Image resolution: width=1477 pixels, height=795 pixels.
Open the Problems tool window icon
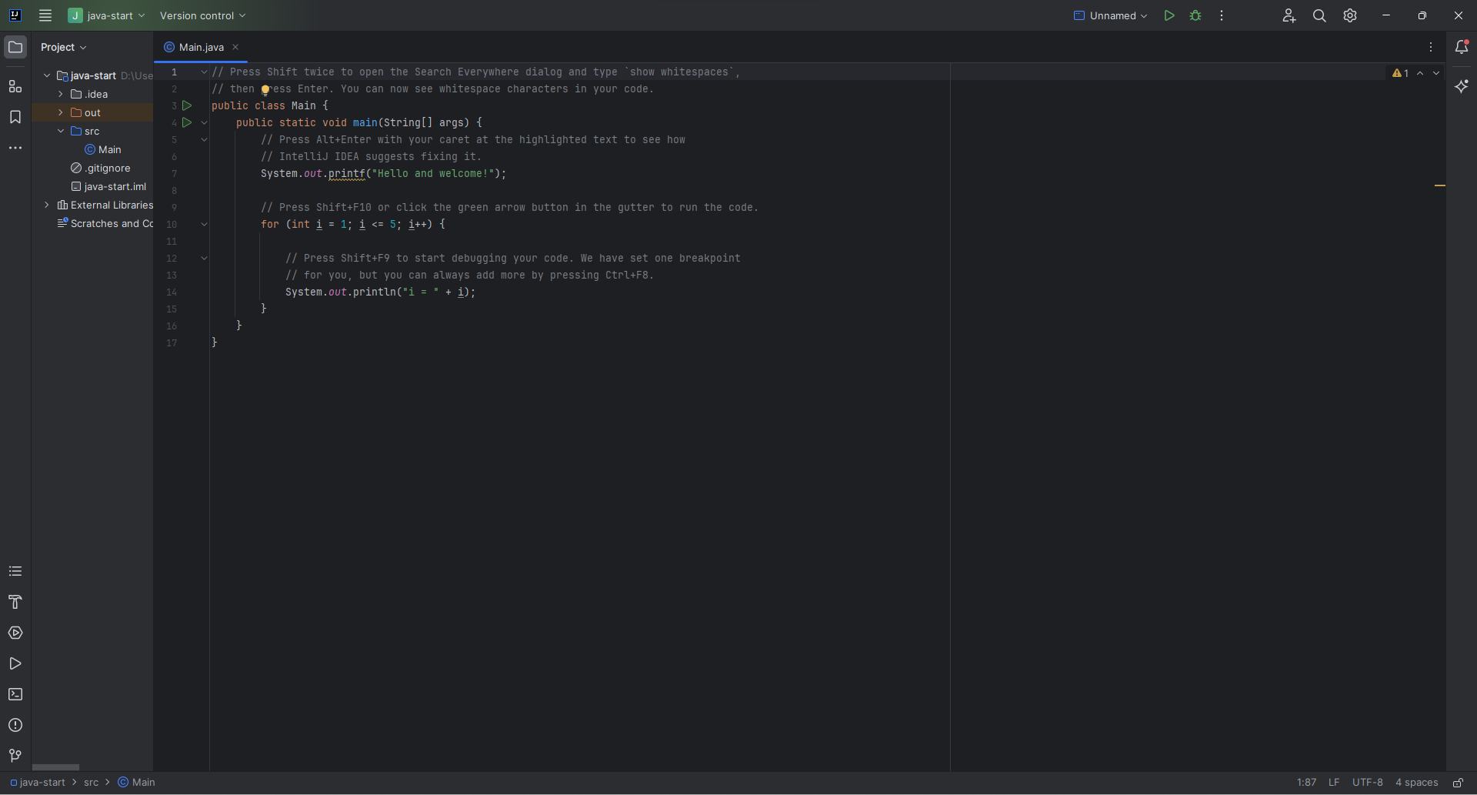tap(15, 725)
